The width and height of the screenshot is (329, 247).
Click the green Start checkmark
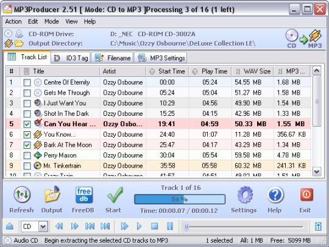click(115, 195)
